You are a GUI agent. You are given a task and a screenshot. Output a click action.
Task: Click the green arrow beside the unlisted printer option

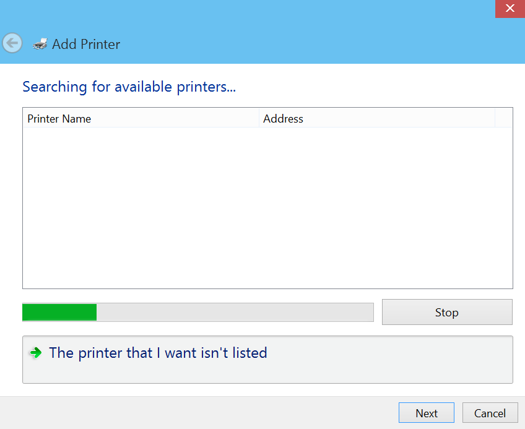[35, 352]
